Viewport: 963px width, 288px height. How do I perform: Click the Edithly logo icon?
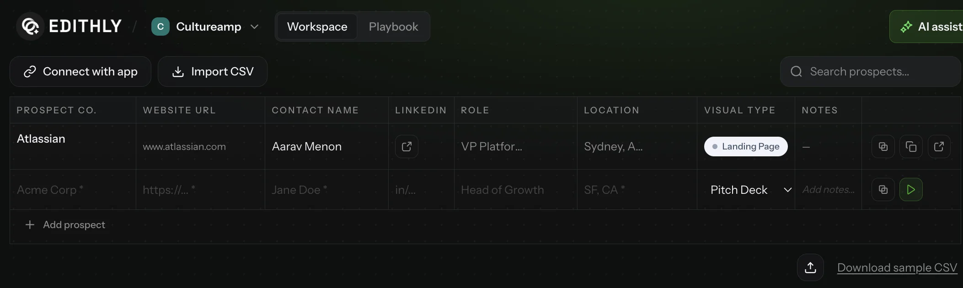pos(30,27)
